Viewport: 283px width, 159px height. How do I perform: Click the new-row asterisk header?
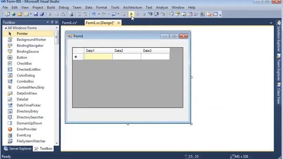[x=78, y=57]
